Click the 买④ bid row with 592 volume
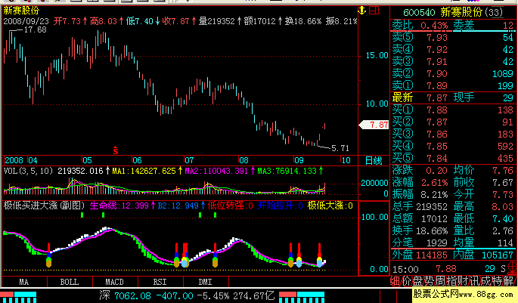Screen dimensions: 518x303 (x=453, y=147)
